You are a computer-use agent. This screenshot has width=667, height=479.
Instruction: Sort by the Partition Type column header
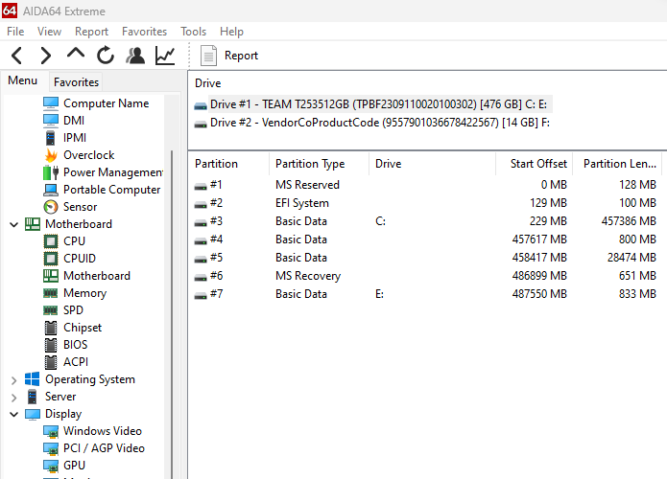pos(319,164)
